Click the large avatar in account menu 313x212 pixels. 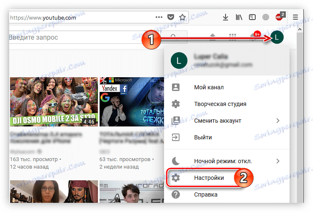[x=179, y=61]
